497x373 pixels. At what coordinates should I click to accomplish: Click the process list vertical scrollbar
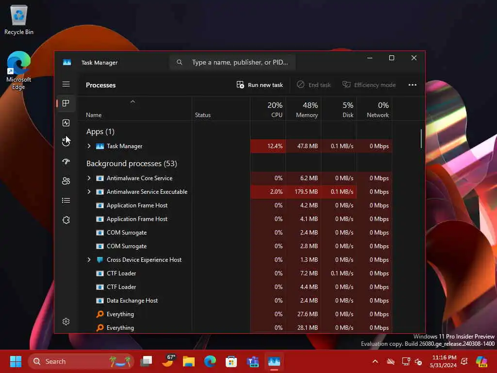point(421,138)
